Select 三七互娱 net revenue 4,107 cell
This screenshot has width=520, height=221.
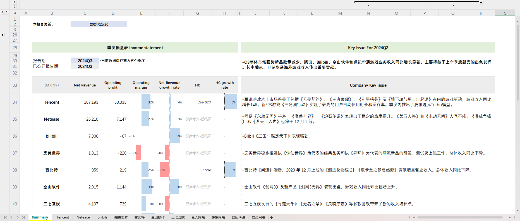pyautogui.click(x=85, y=204)
